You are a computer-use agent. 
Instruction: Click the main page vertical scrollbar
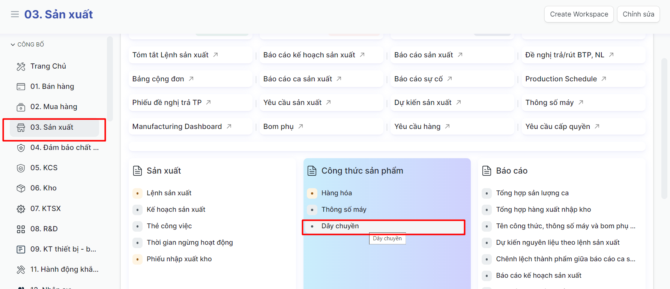[x=664, y=127]
